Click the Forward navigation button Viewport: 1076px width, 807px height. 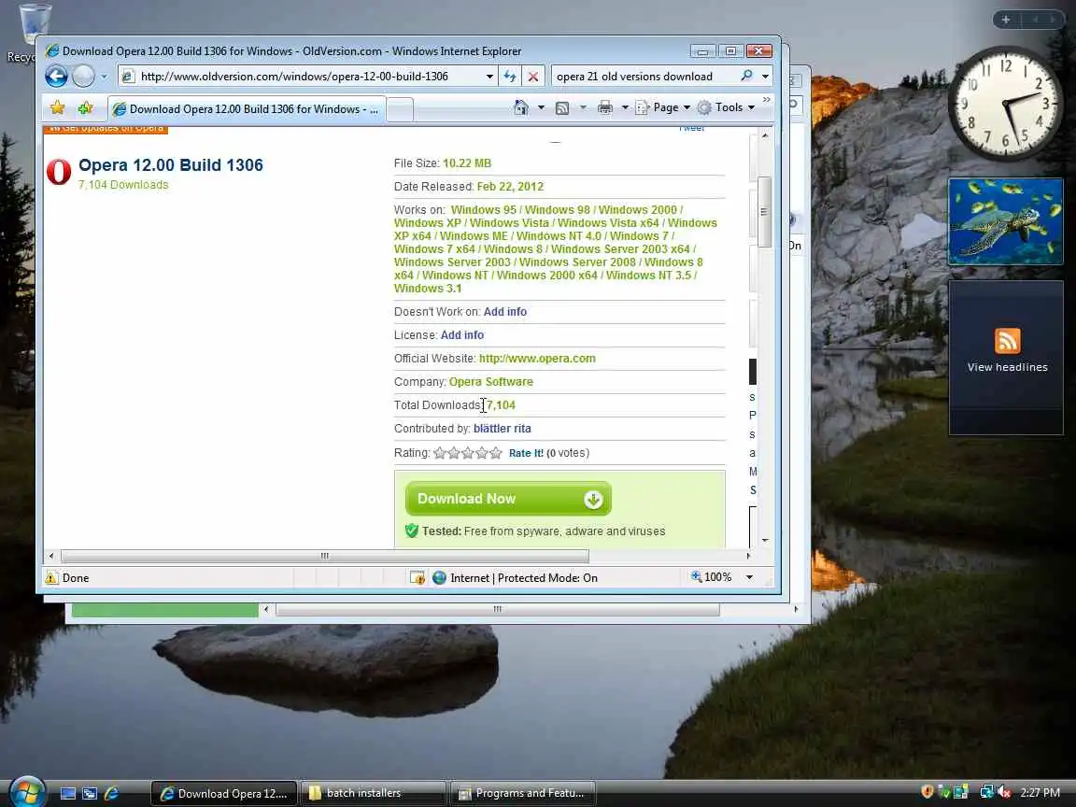pyautogui.click(x=84, y=77)
